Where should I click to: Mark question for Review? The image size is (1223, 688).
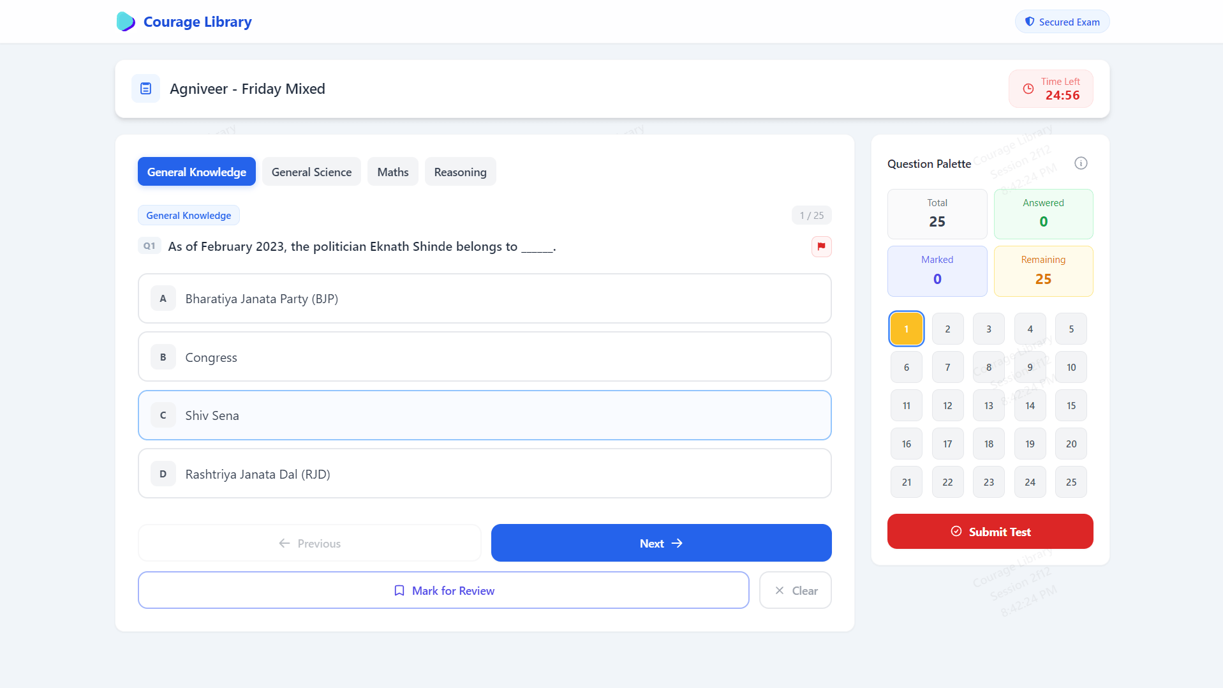coord(443,590)
